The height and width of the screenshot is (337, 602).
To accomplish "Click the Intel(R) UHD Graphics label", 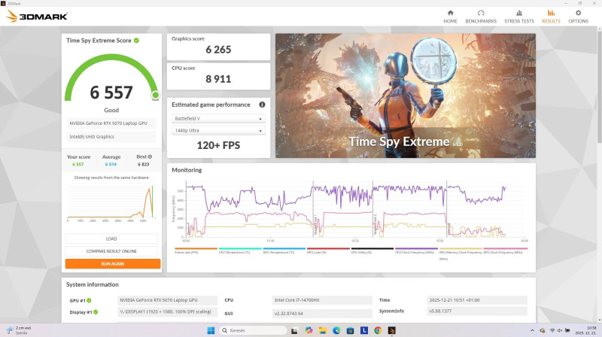I will (x=111, y=137).
